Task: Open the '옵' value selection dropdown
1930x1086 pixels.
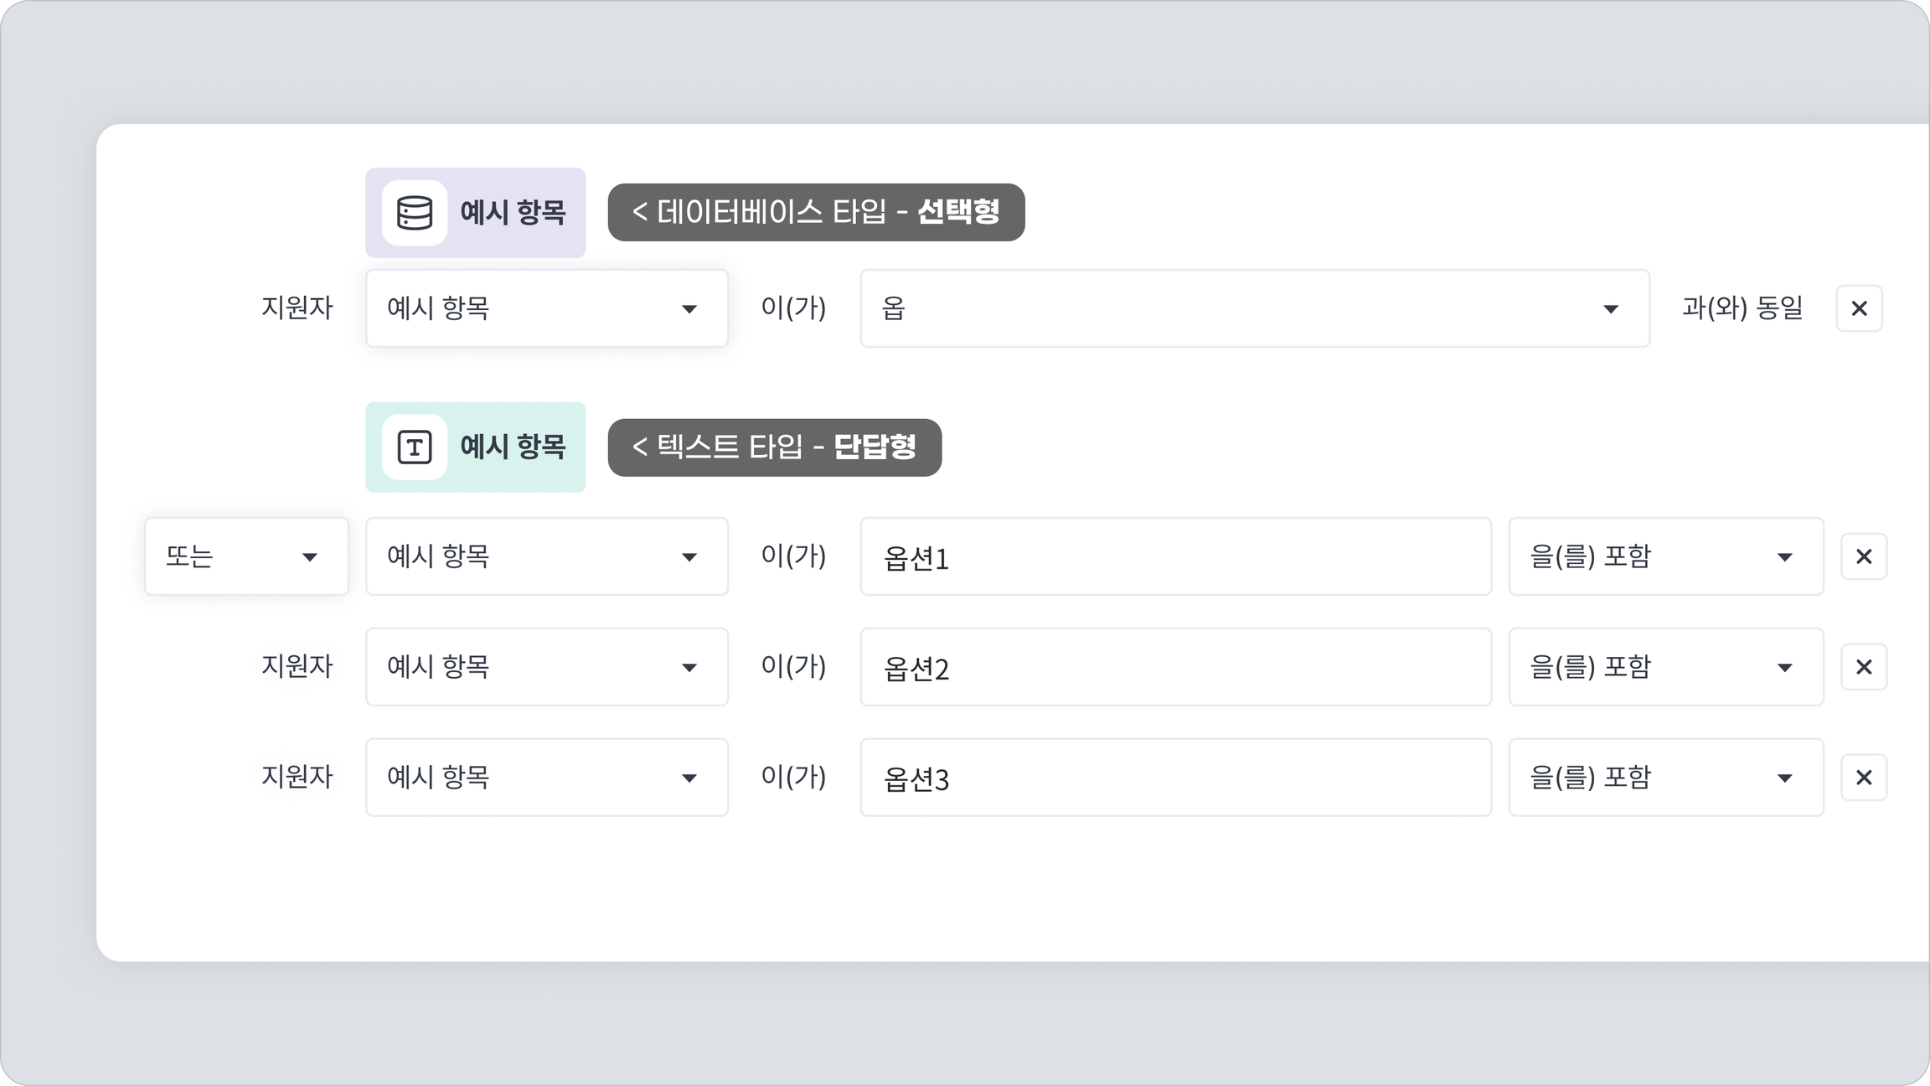Action: 1254,308
